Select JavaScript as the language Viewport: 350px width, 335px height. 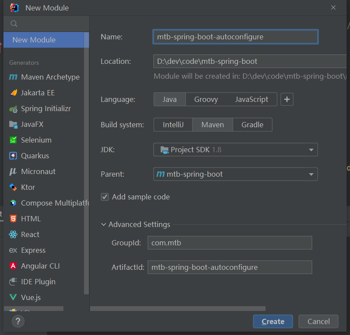[252, 99]
